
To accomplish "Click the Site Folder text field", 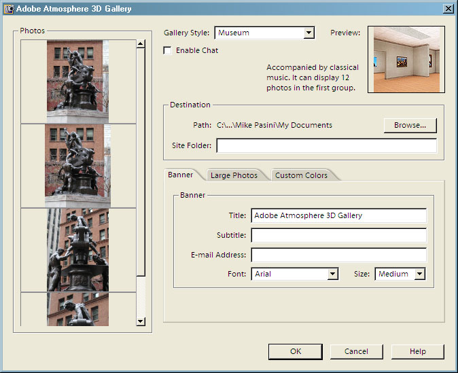I will pos(326,145).
